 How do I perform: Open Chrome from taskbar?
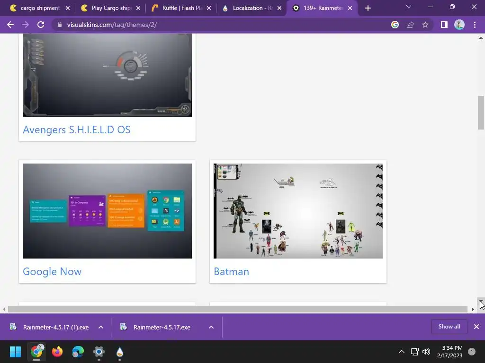point(36,352)
